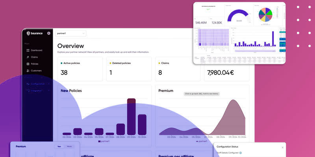Open Claims from the sidebar
315x157 pixels.
[x=34, y=57]
